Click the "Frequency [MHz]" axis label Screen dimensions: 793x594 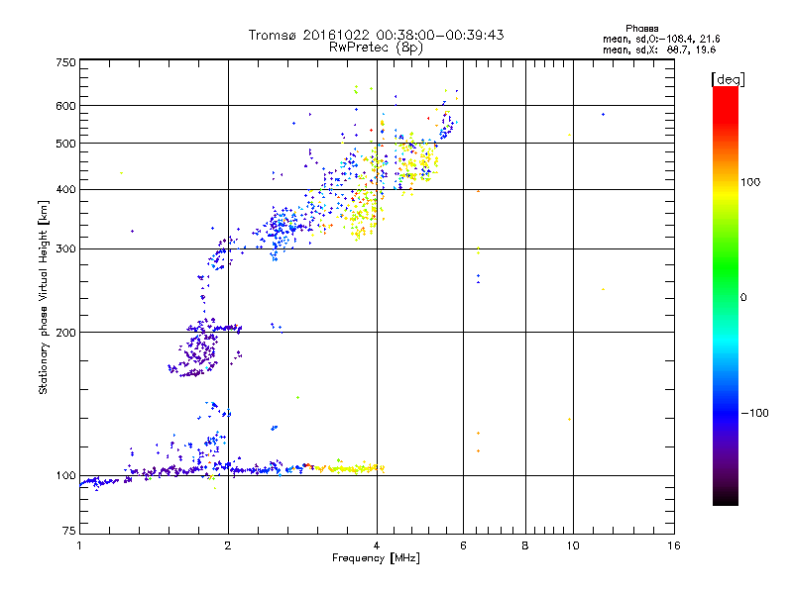pos(376,558)
